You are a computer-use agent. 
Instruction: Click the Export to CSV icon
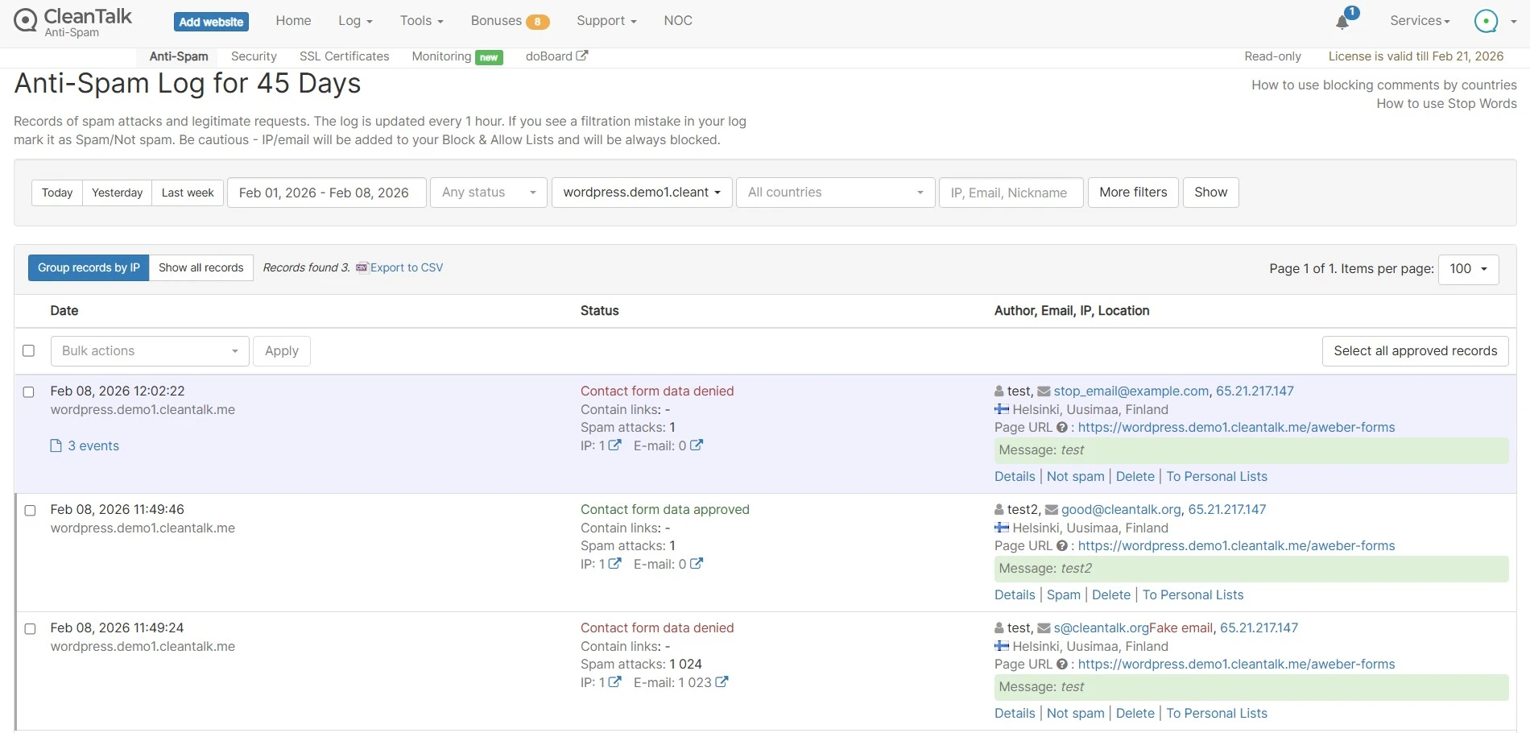[362, 267]
